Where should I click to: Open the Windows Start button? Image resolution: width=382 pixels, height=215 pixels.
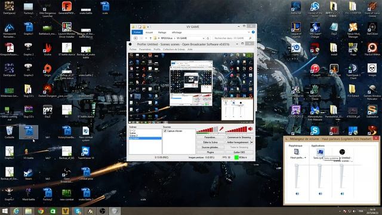5,211
